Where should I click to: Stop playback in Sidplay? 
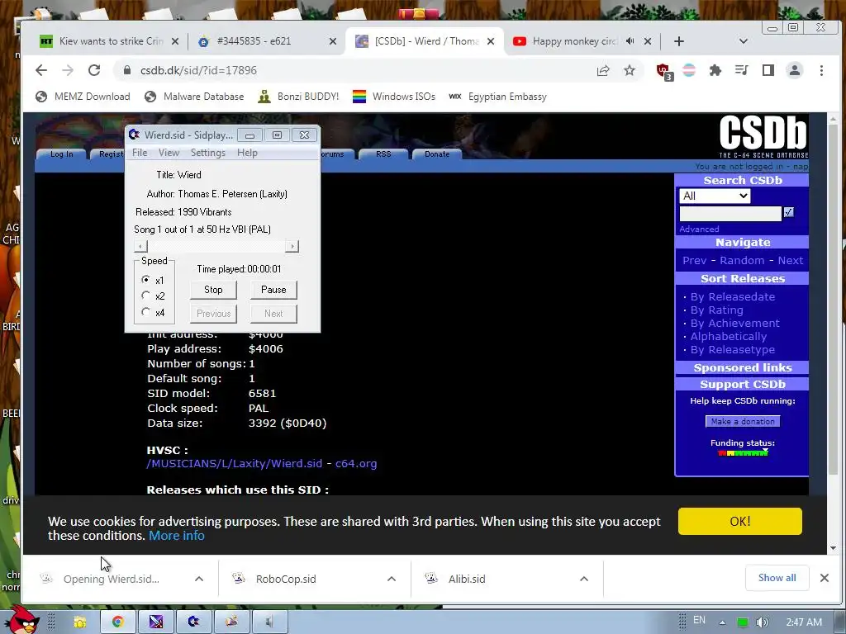click(x=213, y=290)
